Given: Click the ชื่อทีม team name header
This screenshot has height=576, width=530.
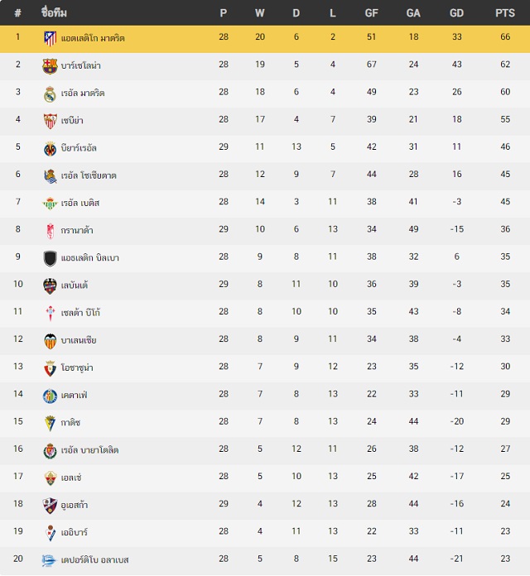Looking at the screenshot, I should click(54, 12).
